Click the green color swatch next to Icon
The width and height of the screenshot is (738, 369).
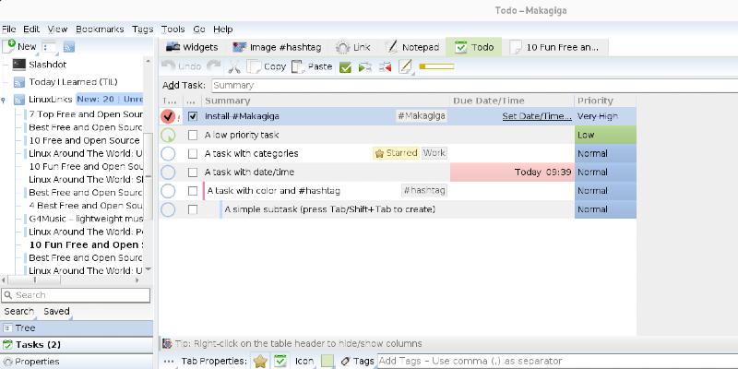tap(327, 361)
